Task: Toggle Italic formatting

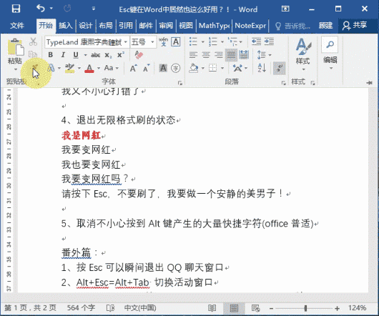Action: (x=63, y=55)
